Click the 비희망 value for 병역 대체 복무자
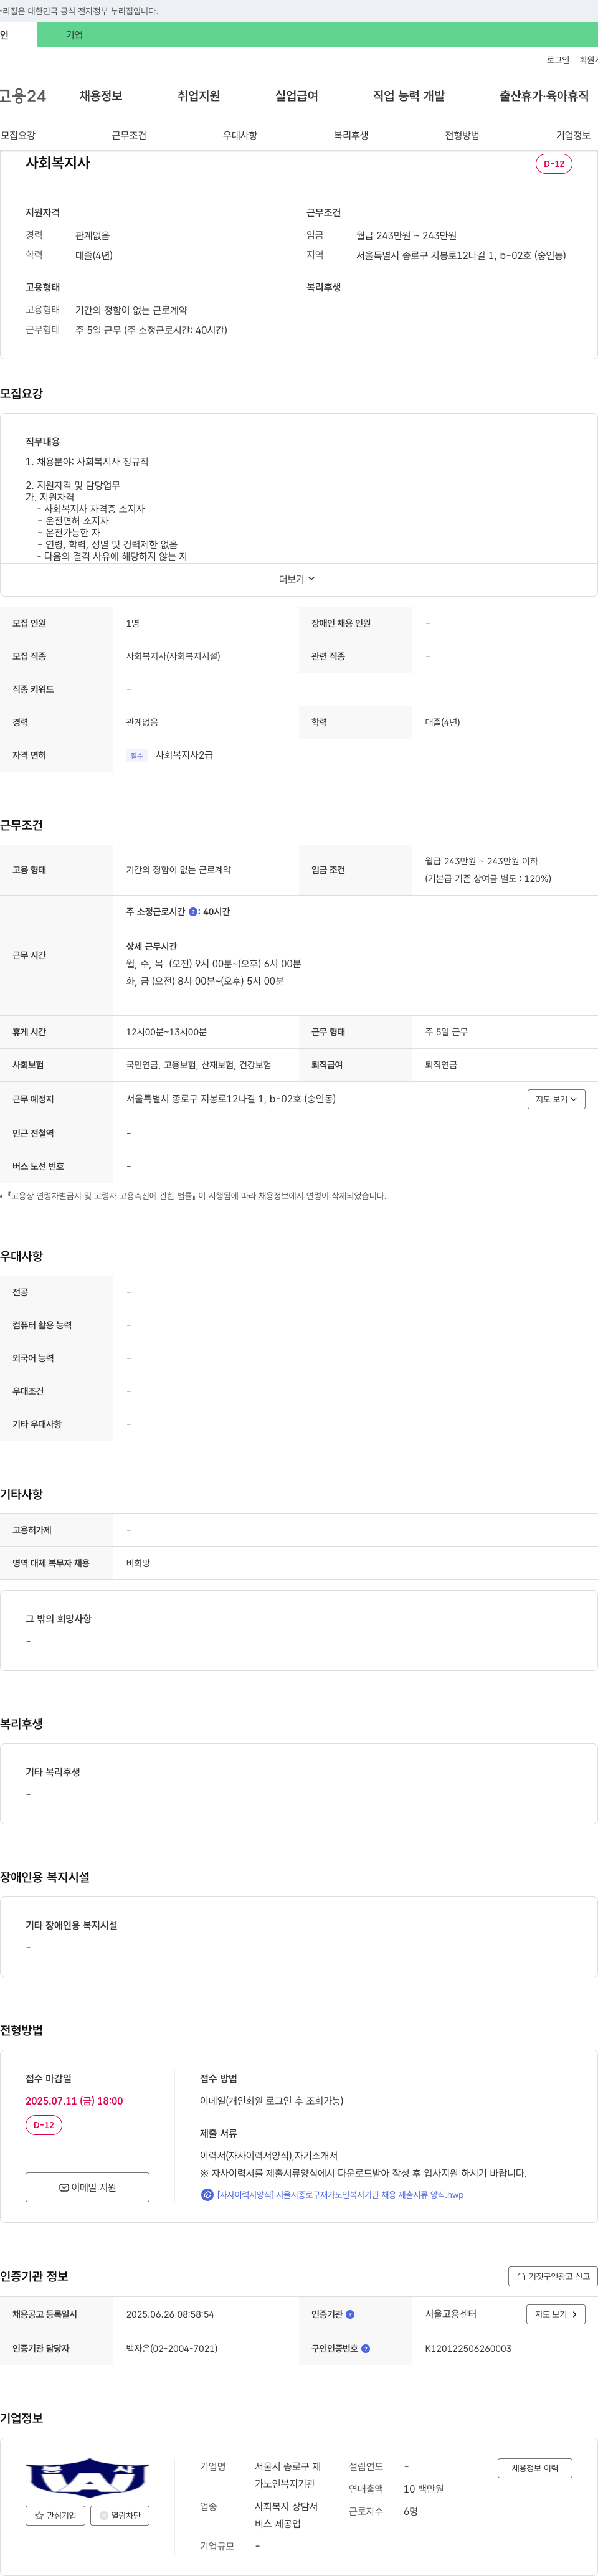 tap(138, 1563)
